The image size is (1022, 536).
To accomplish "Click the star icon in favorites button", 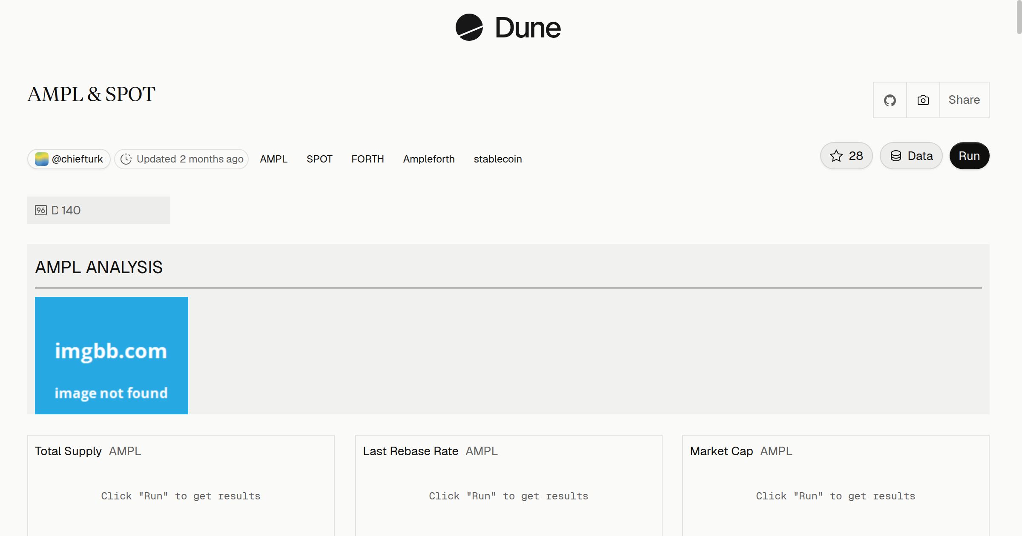I will [836, 156].
